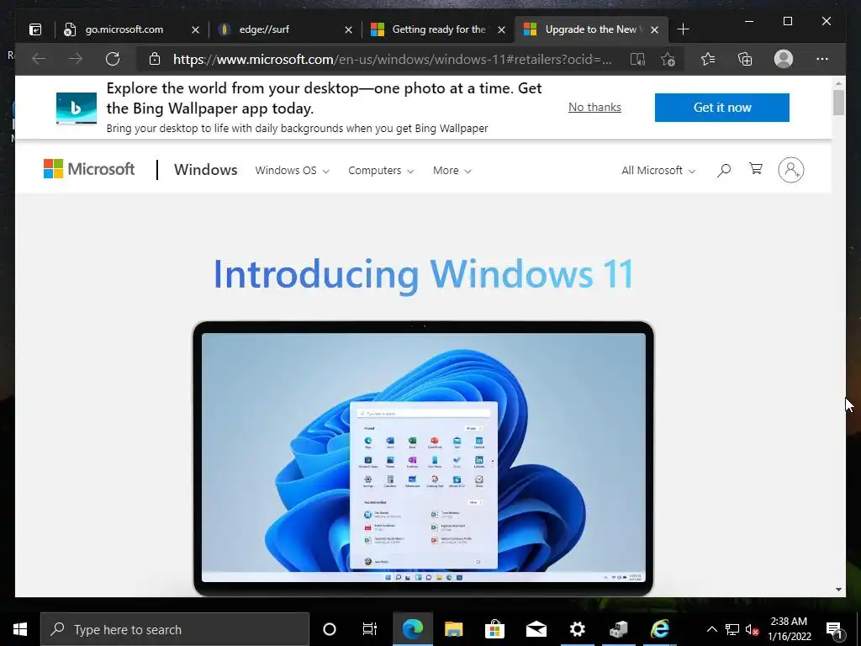861x646 pixels.
Task: Open Internet Explorer in taskbar
Action: [659, 629]
